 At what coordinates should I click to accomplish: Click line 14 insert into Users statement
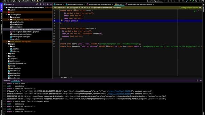101,44
